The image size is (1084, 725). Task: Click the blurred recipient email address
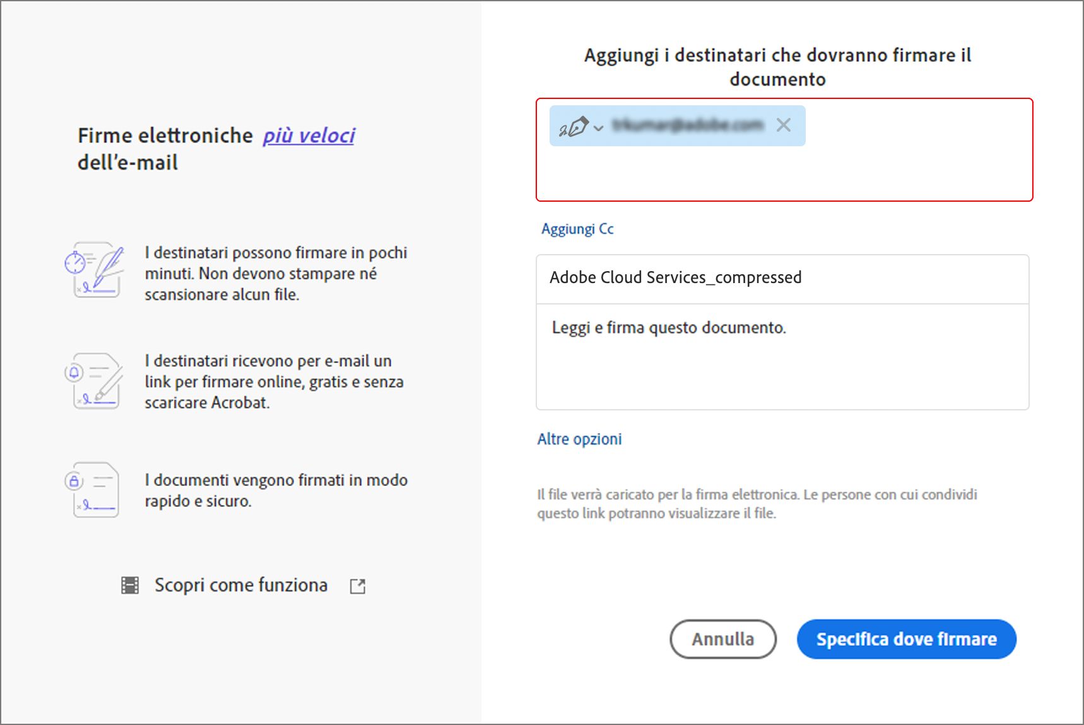pos(687,125)
